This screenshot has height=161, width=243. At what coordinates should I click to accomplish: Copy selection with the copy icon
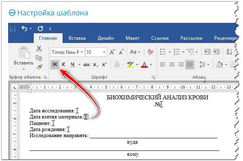pyautogui.click(x=39, y=58)
